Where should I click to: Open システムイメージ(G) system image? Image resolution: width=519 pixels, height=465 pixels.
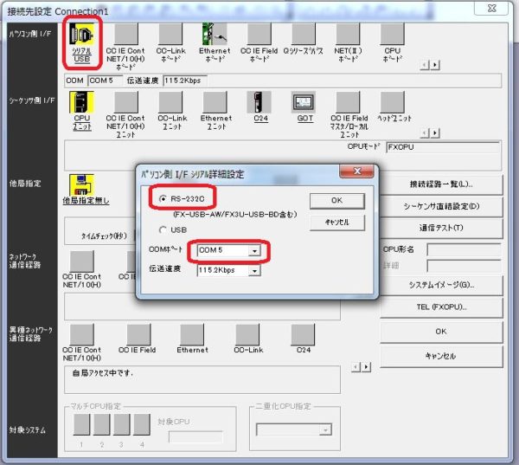coord(441,285)
